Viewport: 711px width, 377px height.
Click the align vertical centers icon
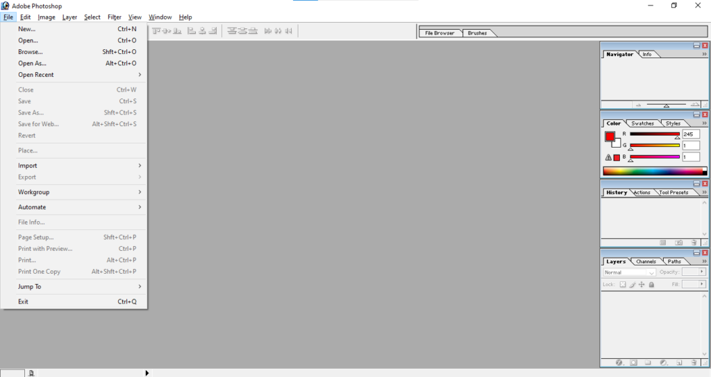167,30
